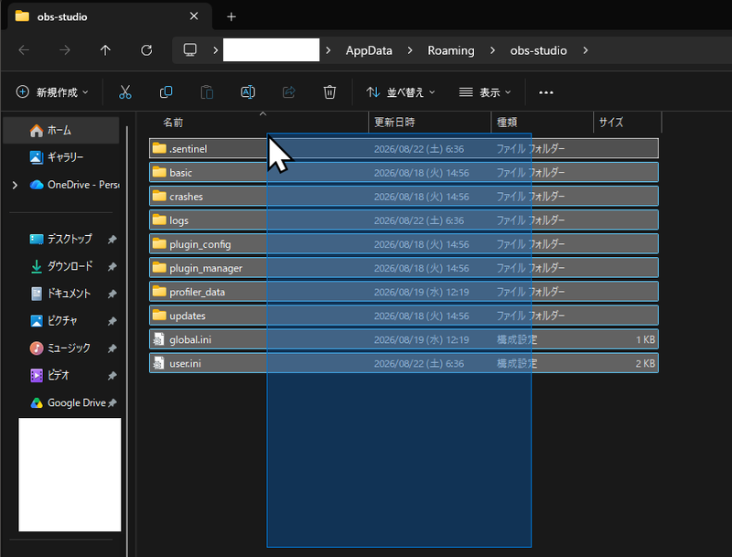
Task: Select the user.ini file
Action: tap(404, 363)
